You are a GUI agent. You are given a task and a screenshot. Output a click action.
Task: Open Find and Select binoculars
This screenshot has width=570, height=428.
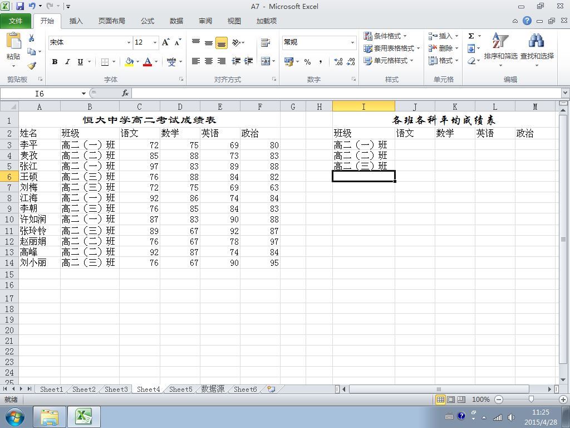point(537,41)
